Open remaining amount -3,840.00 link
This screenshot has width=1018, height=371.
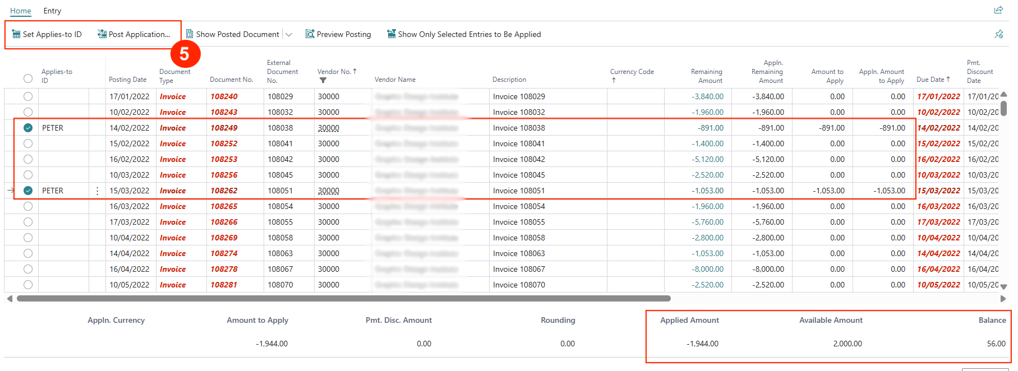click(x=707, y=96)
